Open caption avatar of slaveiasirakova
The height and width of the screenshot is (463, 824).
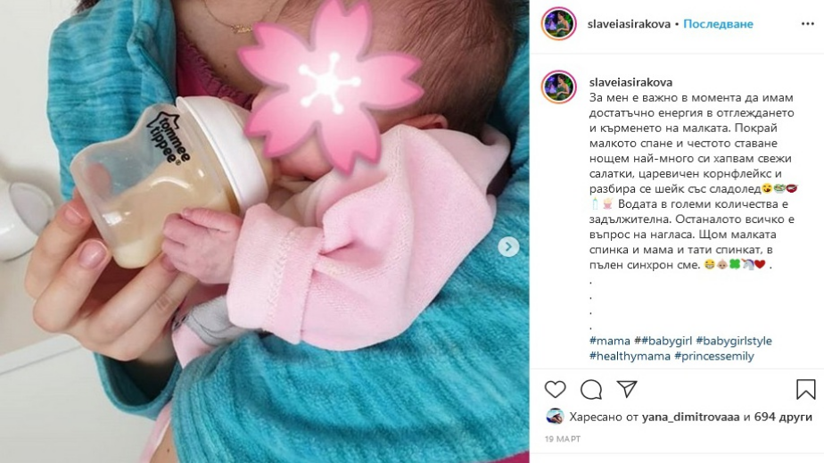point(558,87)
